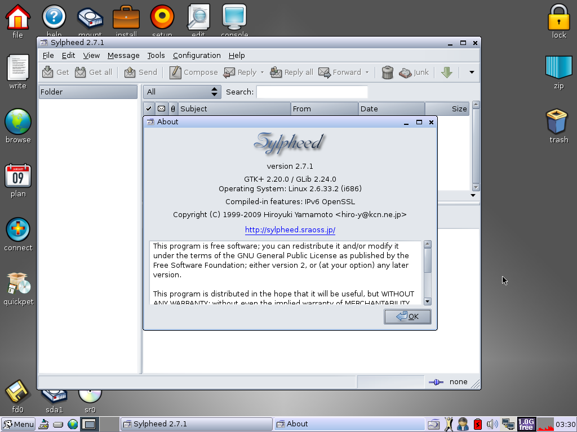
Task: Click the Folder column header
Action: pyautogui.click(x=88, y=92)
